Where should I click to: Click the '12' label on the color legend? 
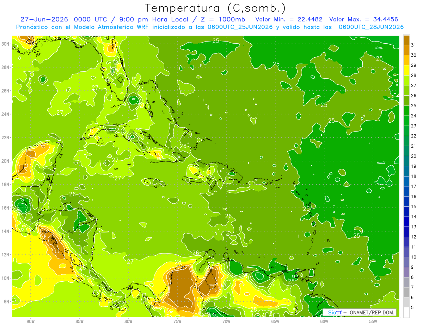[414, 237]
